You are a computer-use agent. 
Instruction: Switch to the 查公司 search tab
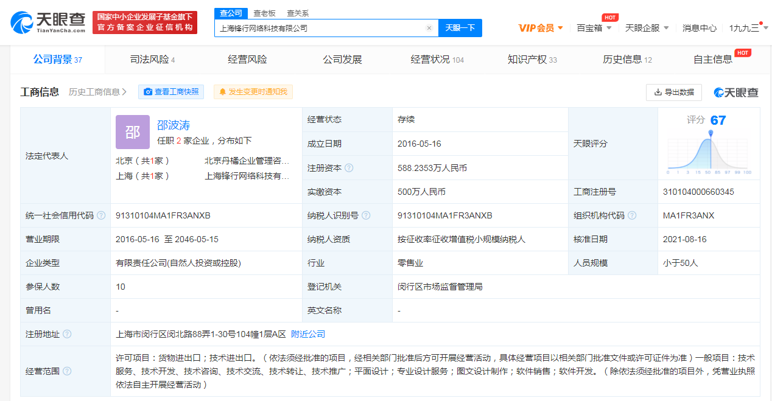(231, 13)
